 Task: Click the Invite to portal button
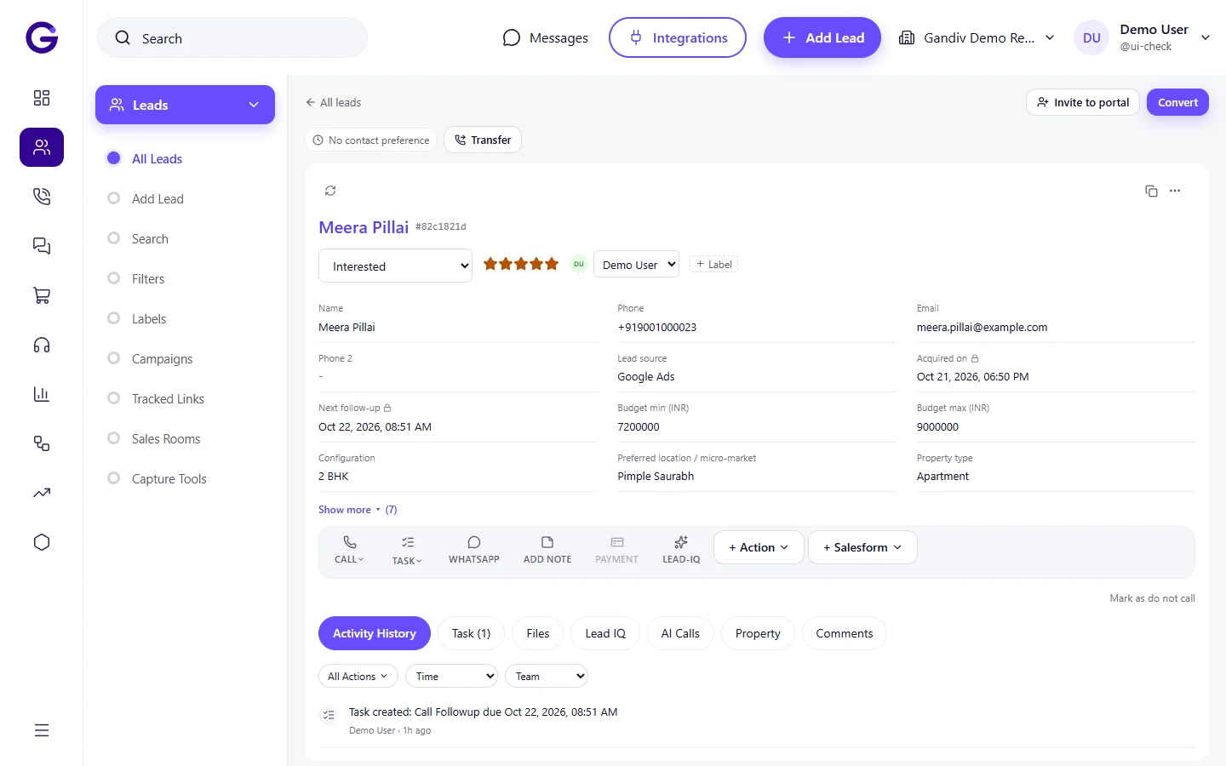coord(1083,102)
